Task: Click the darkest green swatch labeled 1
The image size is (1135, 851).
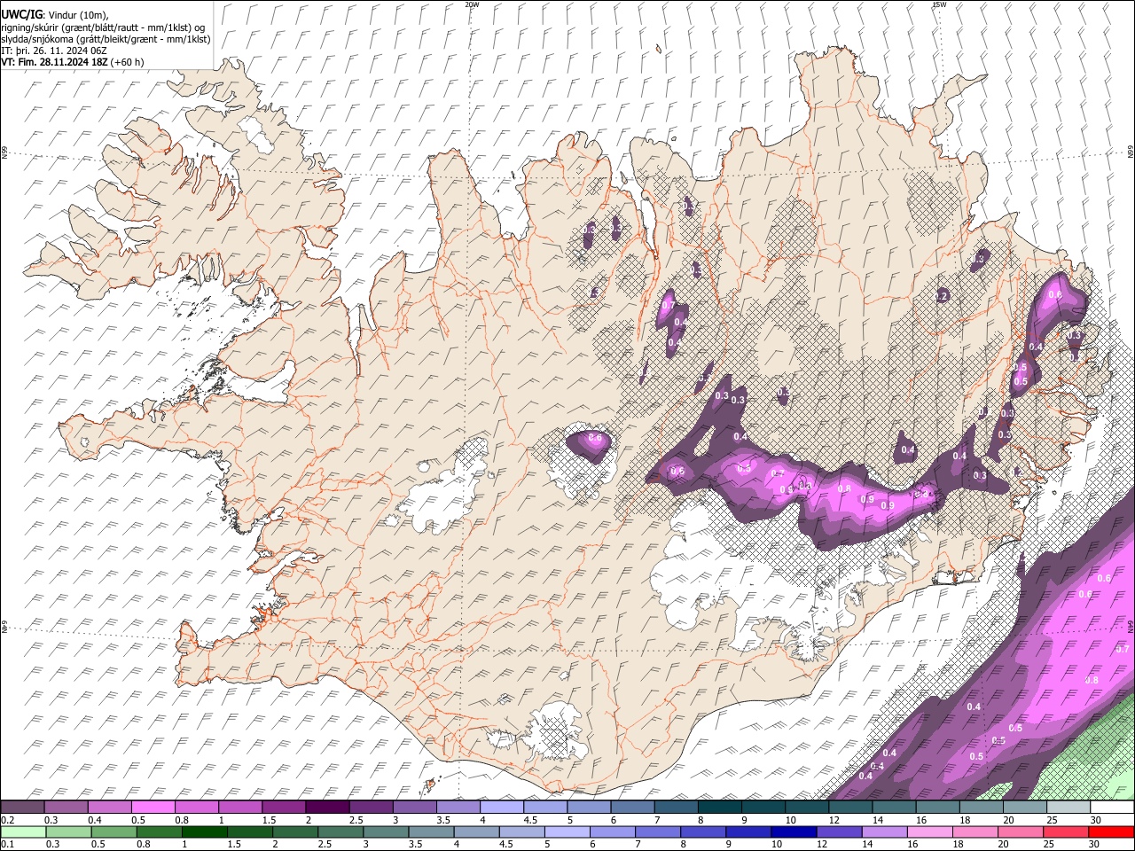Action: pyautogui.click(x=204, y=831)
